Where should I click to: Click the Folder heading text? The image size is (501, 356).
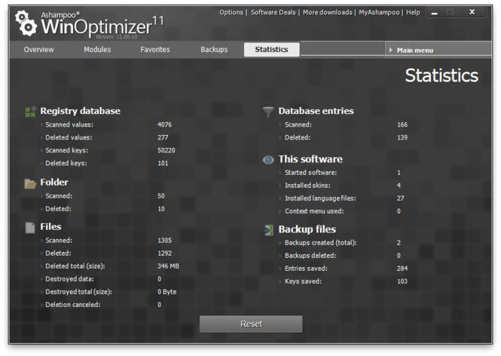point(54,183)
